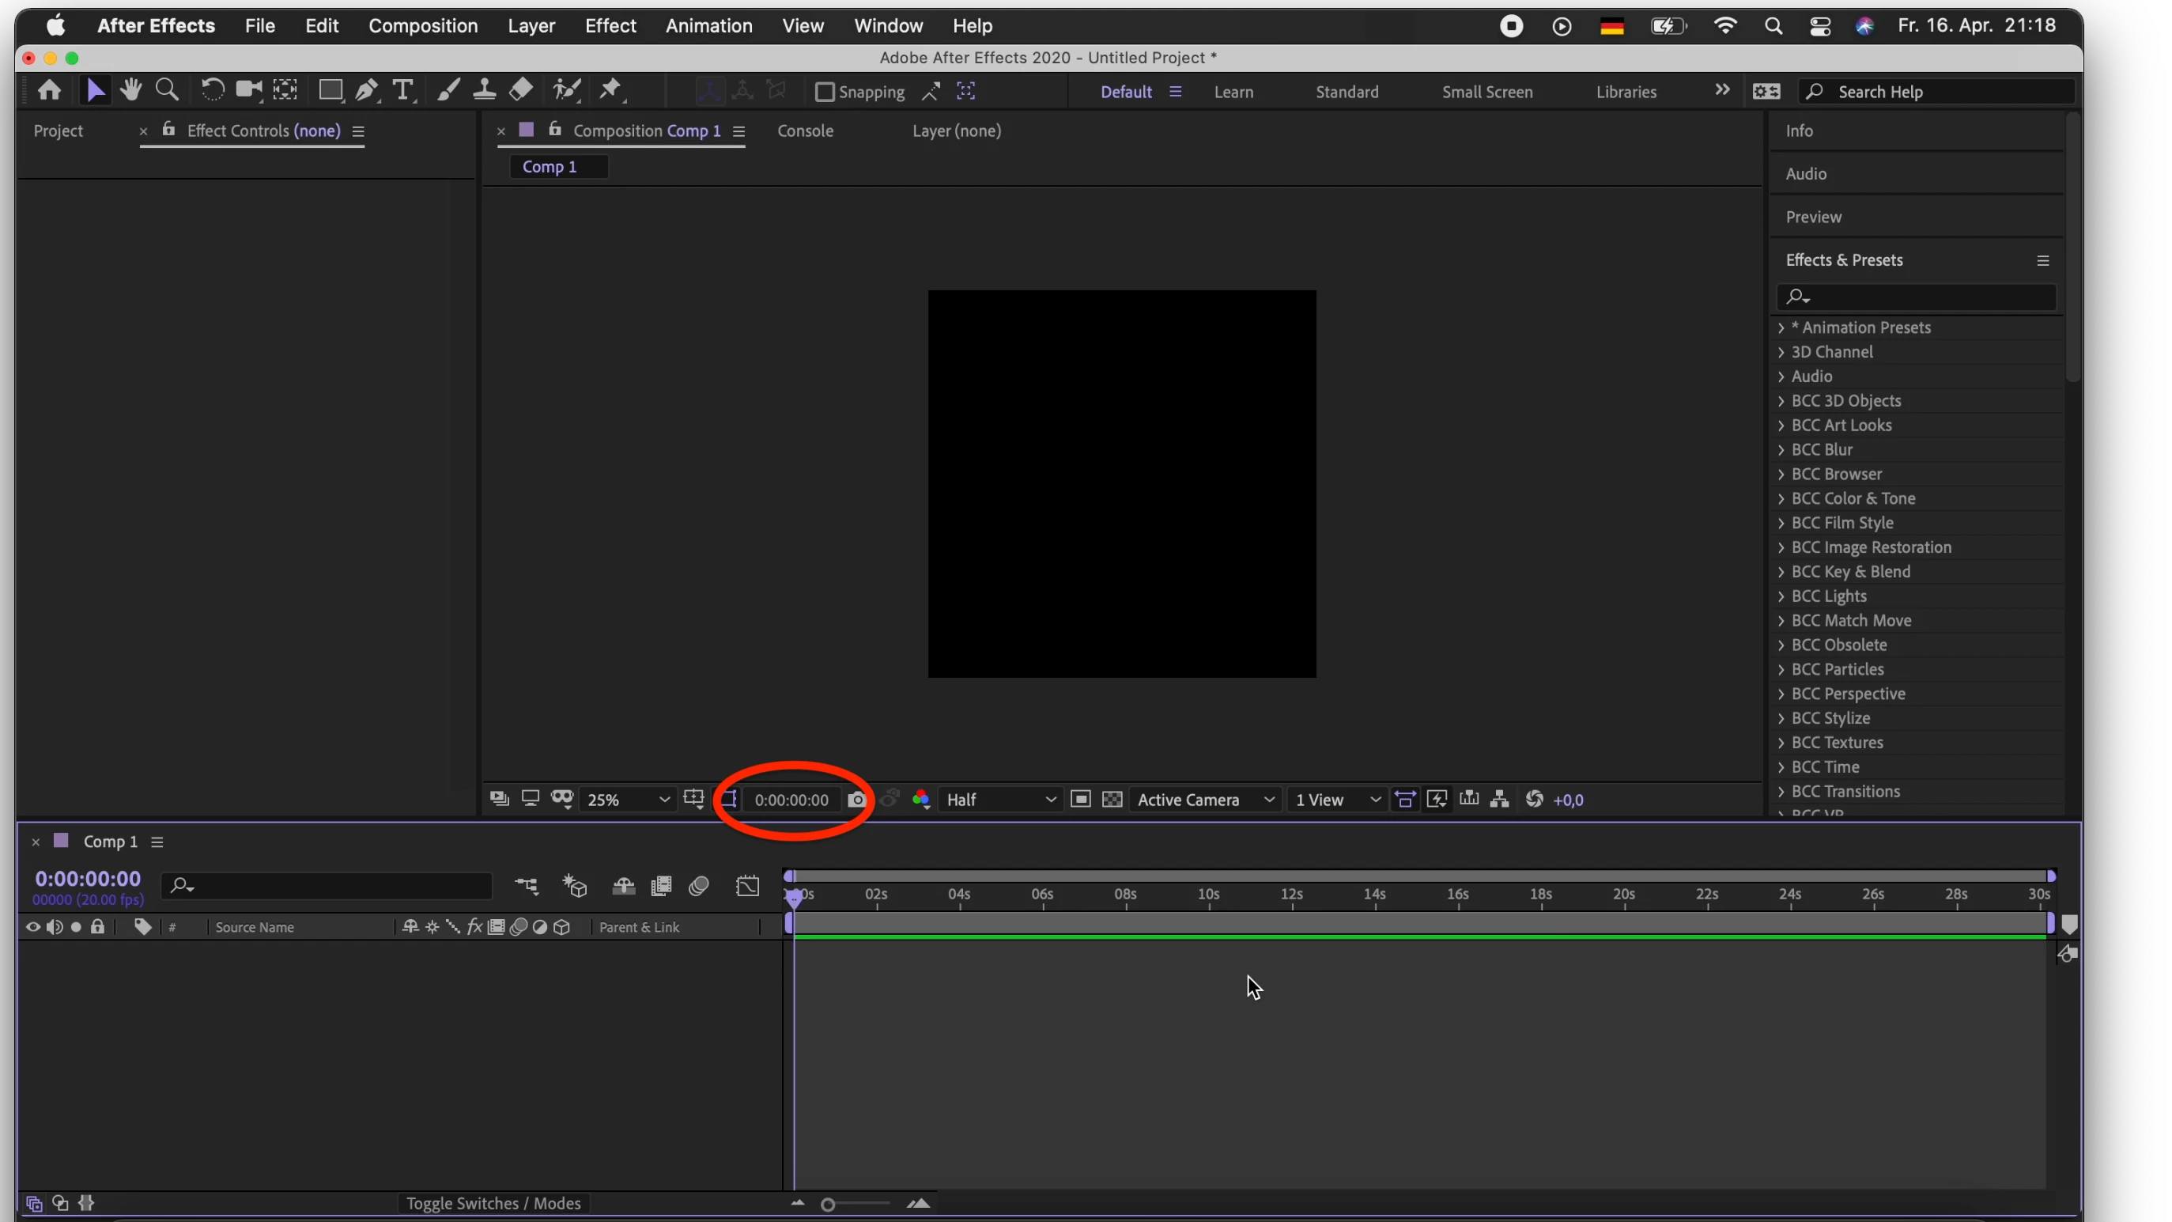
Task: Select the Eraser tool
Action: pyautogui.click(x=521, y=90)
